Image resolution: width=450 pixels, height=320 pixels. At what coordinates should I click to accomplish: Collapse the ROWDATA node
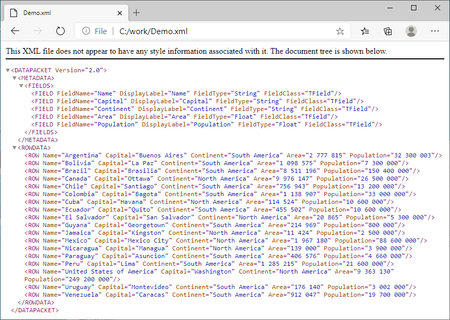coord(14,148)
